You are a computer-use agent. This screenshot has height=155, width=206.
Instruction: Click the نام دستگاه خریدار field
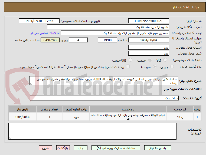pos(108,27)
